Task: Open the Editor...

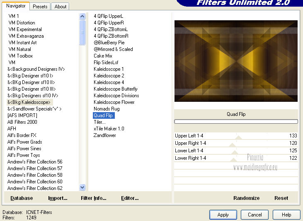Action: pyautogui.click(x=130, y=198)
